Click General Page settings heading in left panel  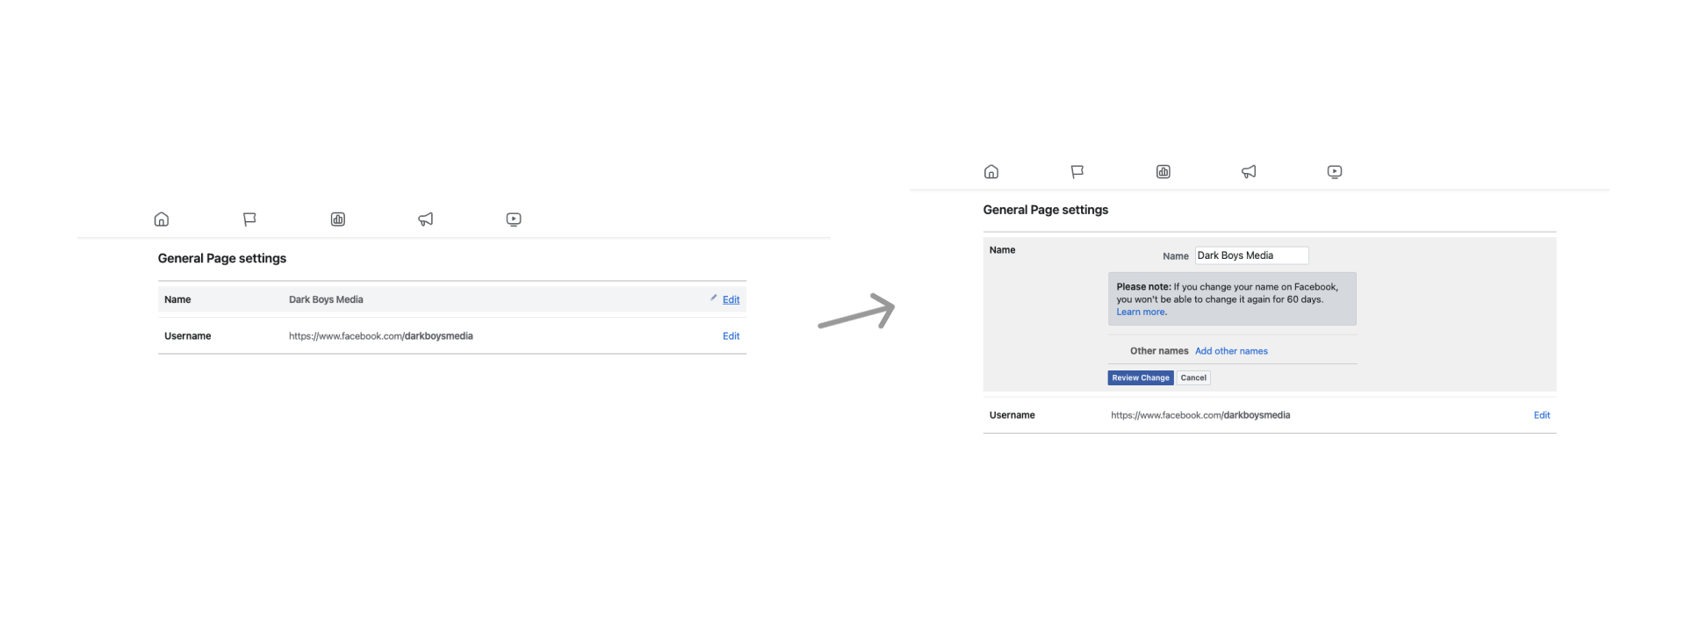(222, 258)
